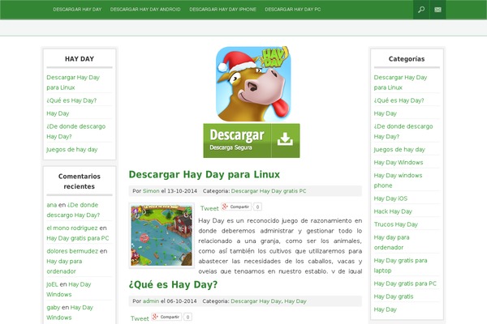487x324 pixels.
Task: Open Categorías Hack Hay Day
Action: pos(393,211)
